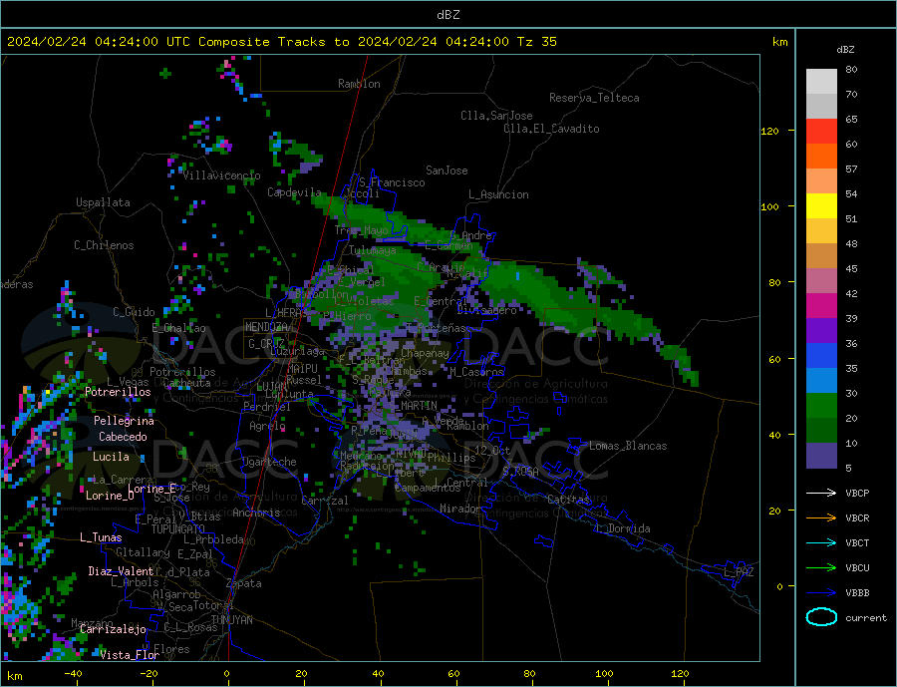
Task: Click the L_PAZ label at right edge
Action: (x=740, y=572)
